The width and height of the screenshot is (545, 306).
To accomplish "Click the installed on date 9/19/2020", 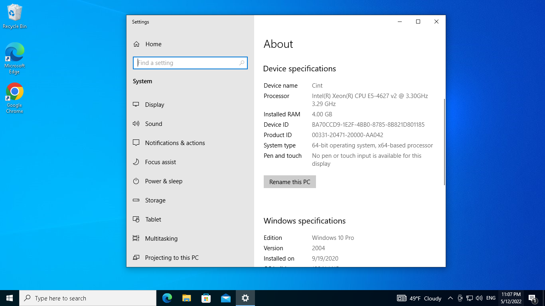I will tap(325, 259).
